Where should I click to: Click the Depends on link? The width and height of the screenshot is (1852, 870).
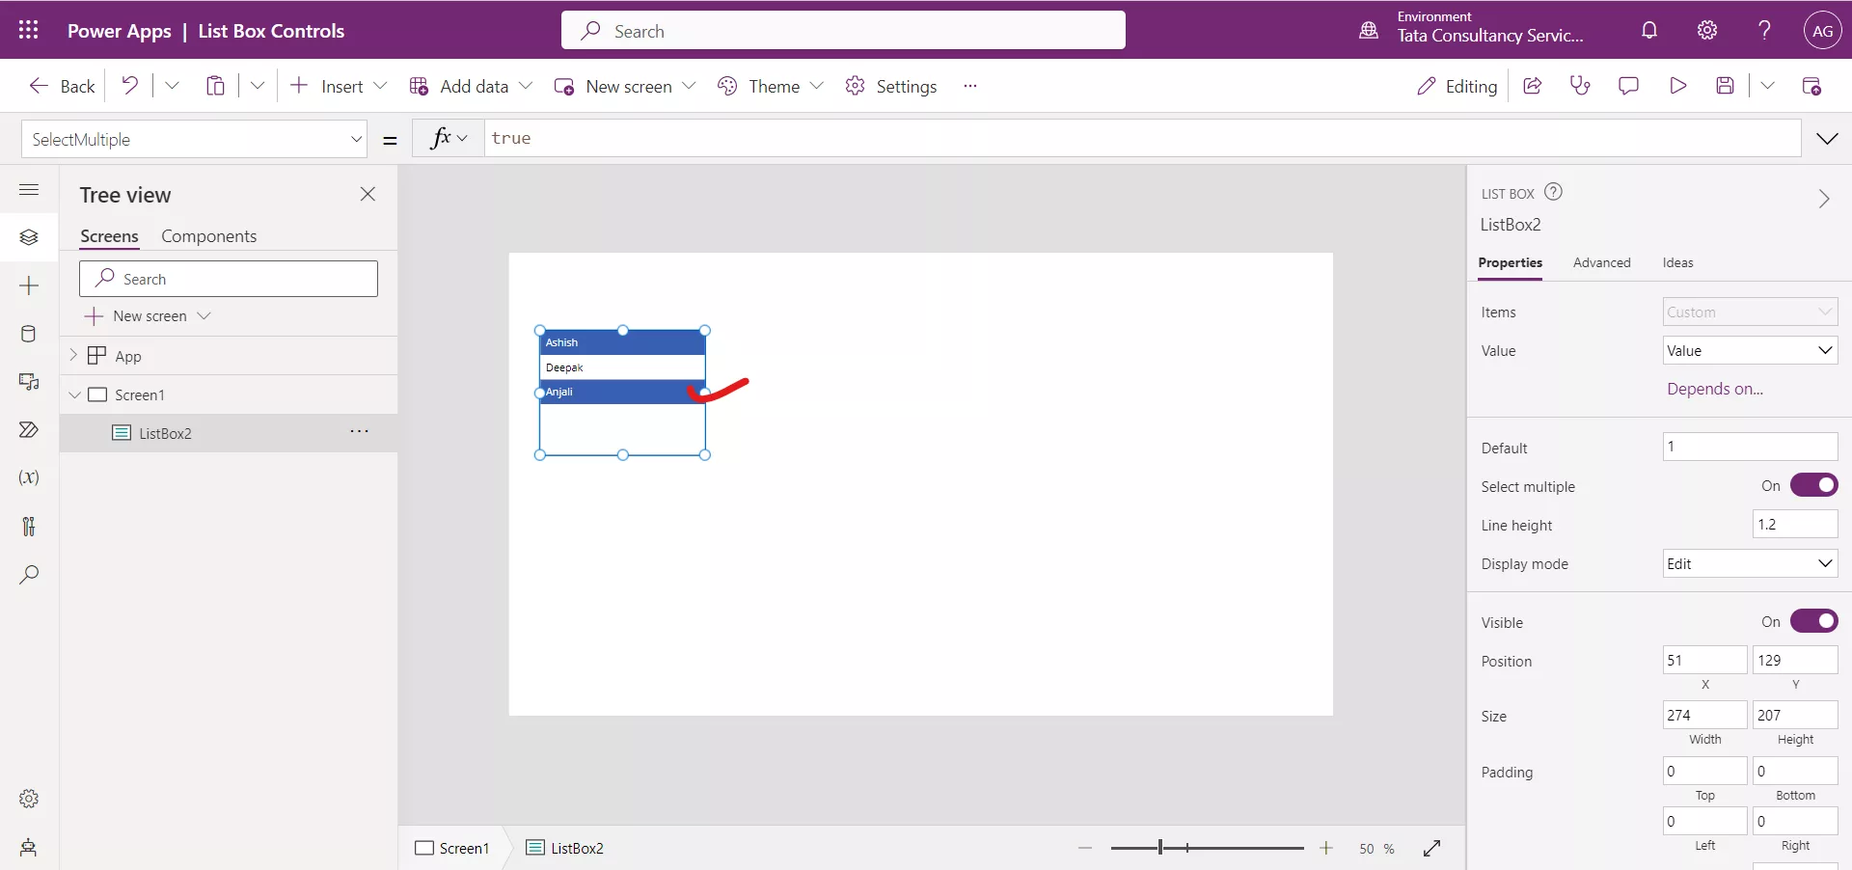1715,389
